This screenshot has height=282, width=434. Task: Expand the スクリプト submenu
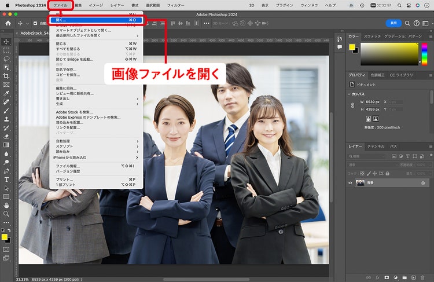pyautogui.click(x=96, y=147)
